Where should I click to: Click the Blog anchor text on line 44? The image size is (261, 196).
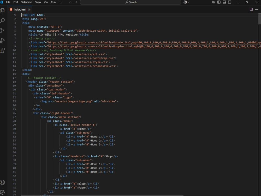click(81, 184)
